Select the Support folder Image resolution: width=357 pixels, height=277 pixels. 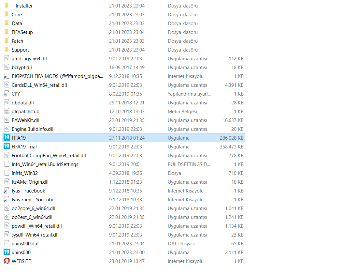[7, 50]
